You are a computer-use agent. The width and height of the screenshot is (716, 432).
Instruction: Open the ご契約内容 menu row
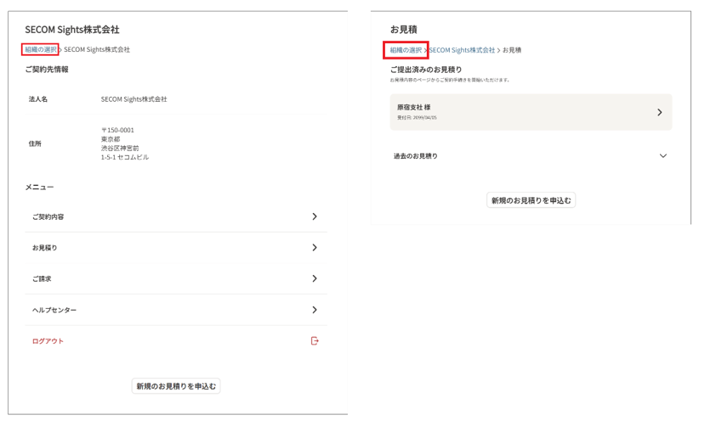[176, 217]
